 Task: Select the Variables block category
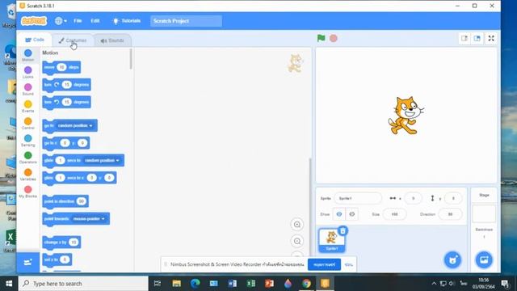[x=28, y=175]
